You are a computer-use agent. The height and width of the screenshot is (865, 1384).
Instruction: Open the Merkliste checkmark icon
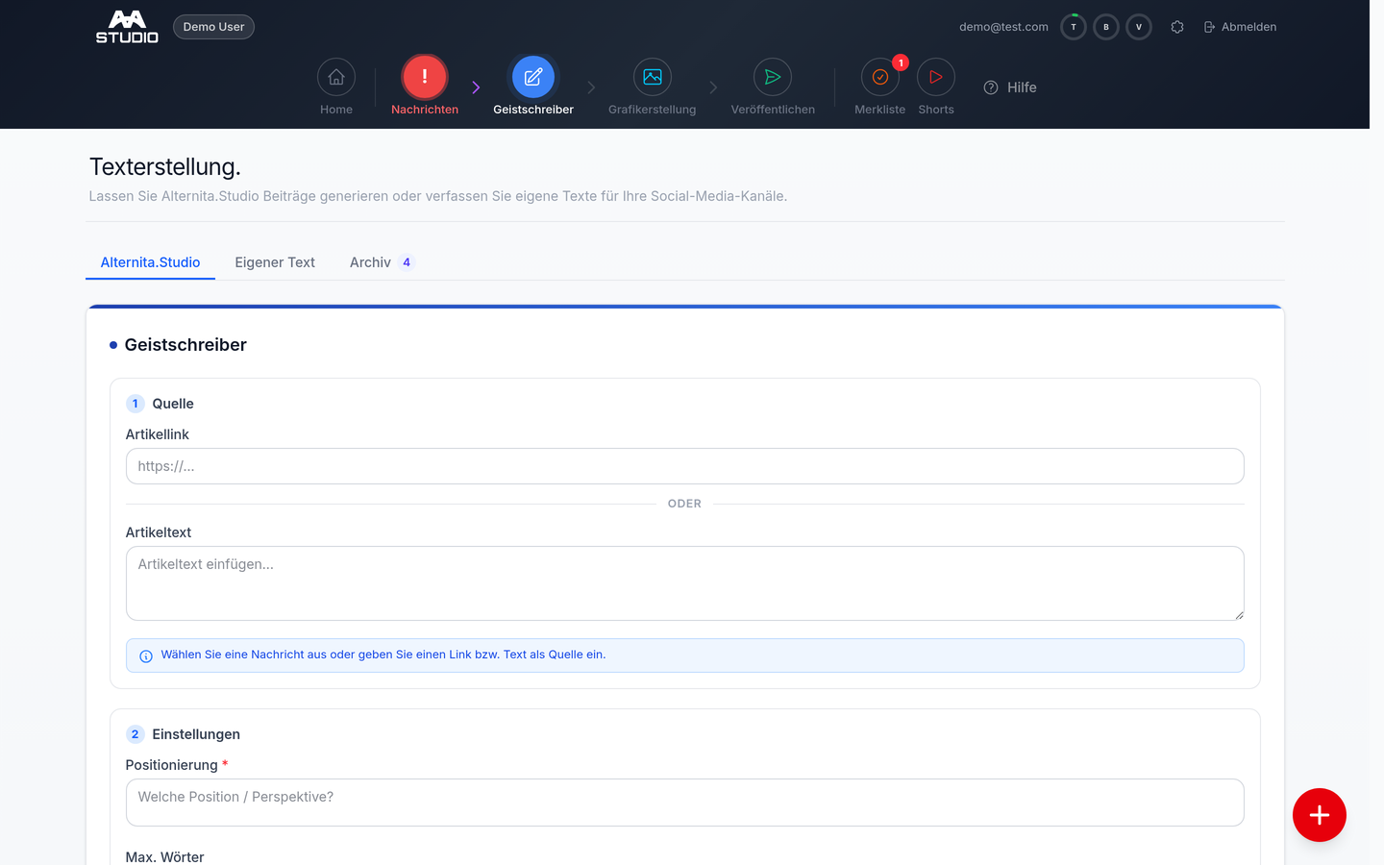[x=880, y=77]
